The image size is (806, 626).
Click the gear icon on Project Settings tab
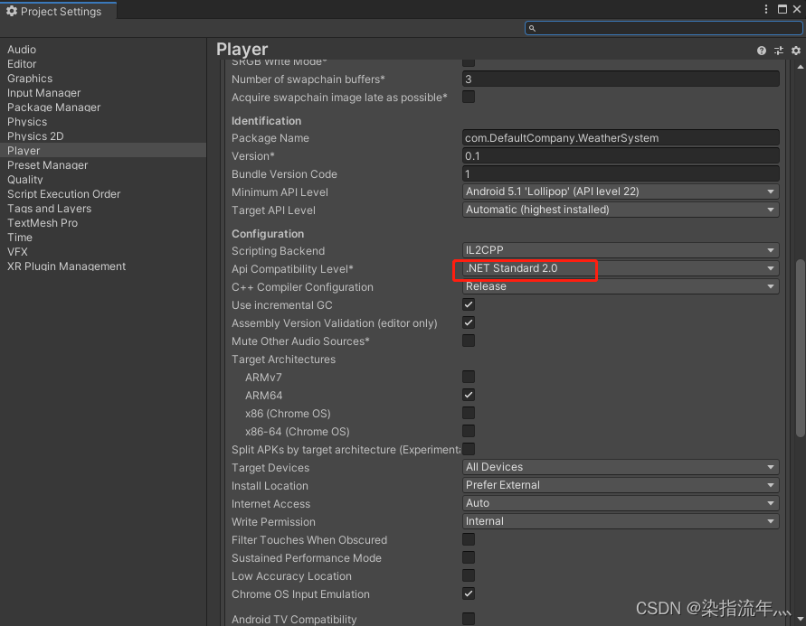click(x=12, y=11)
